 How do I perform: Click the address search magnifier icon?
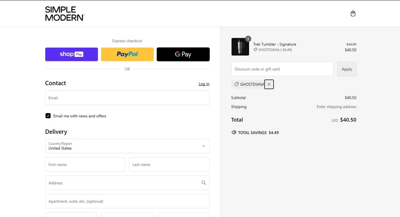204,183
